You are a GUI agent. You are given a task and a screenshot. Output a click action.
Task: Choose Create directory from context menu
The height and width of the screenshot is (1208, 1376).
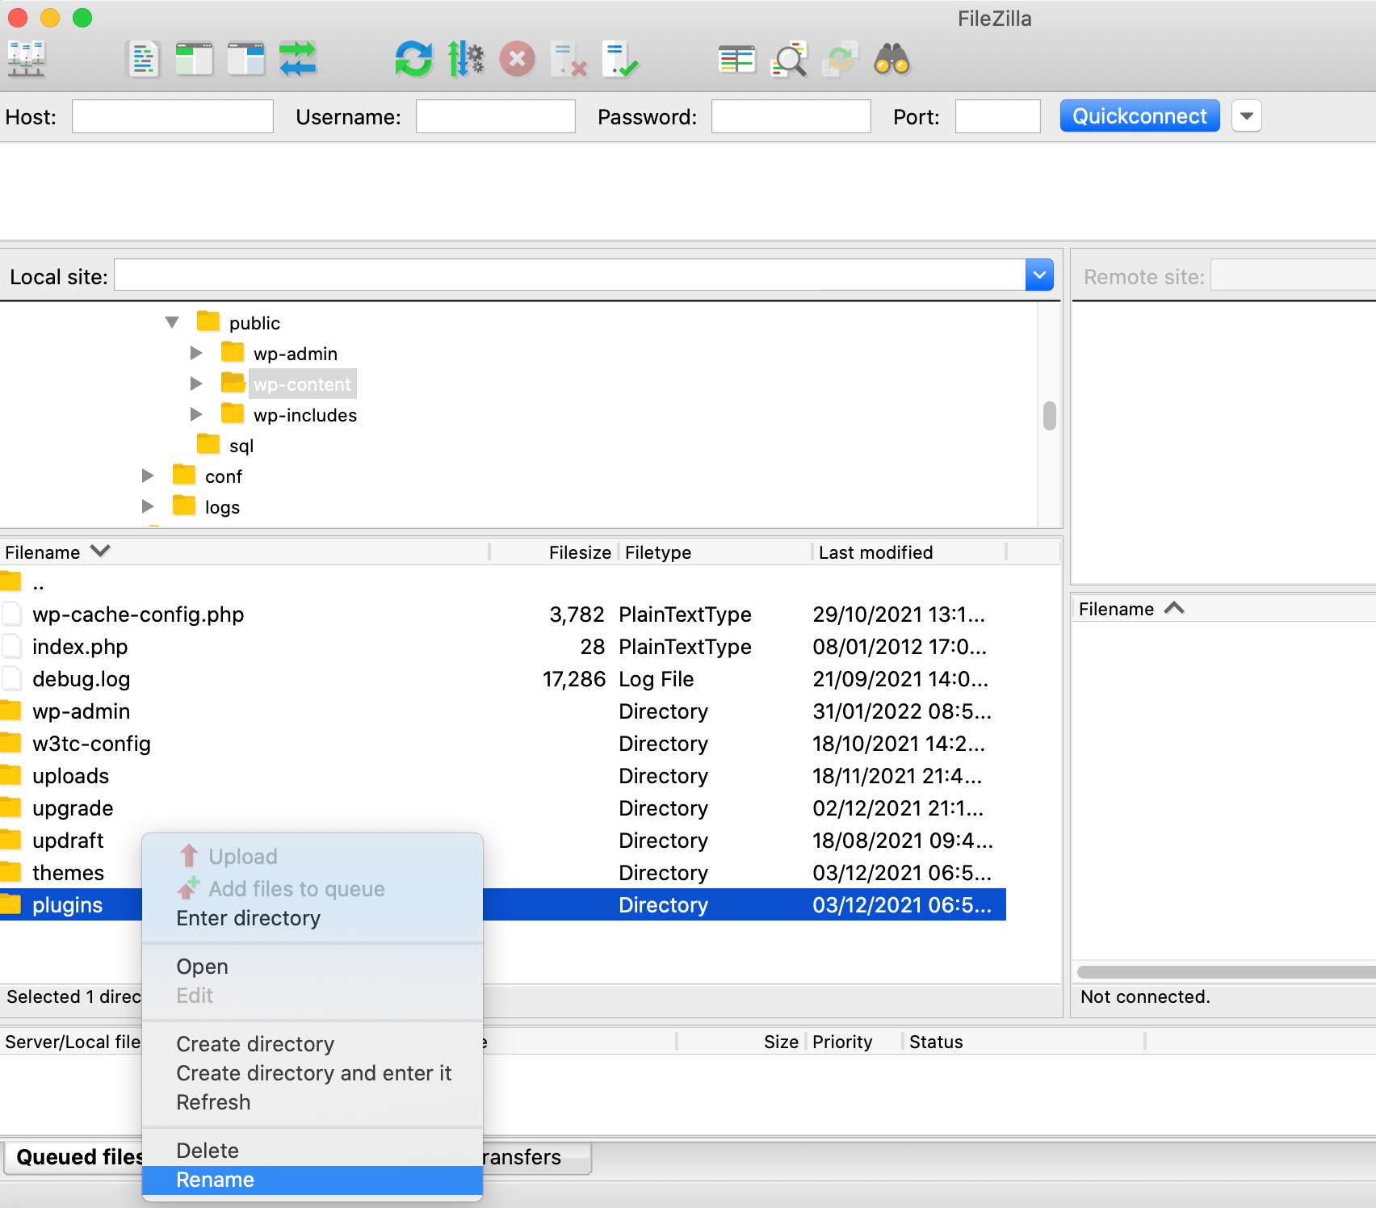click(313, 1044)
